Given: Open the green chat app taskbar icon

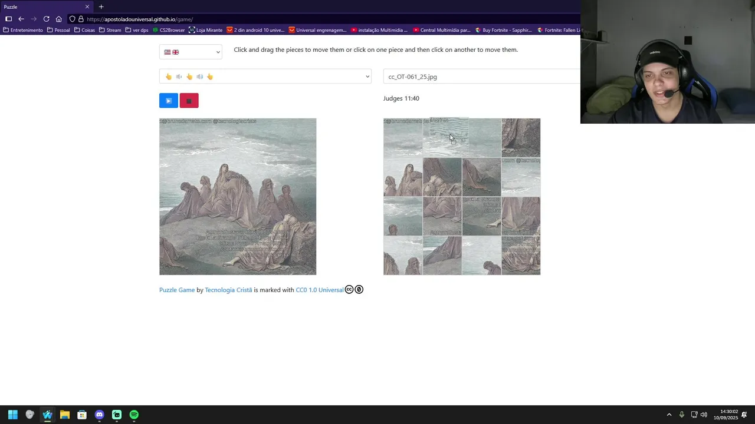Looking at the screenshot, I should click(x=117, y=415).
